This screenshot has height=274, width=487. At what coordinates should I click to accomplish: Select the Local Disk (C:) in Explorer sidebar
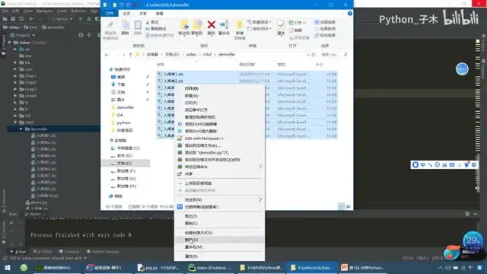[x=128, y=148]
